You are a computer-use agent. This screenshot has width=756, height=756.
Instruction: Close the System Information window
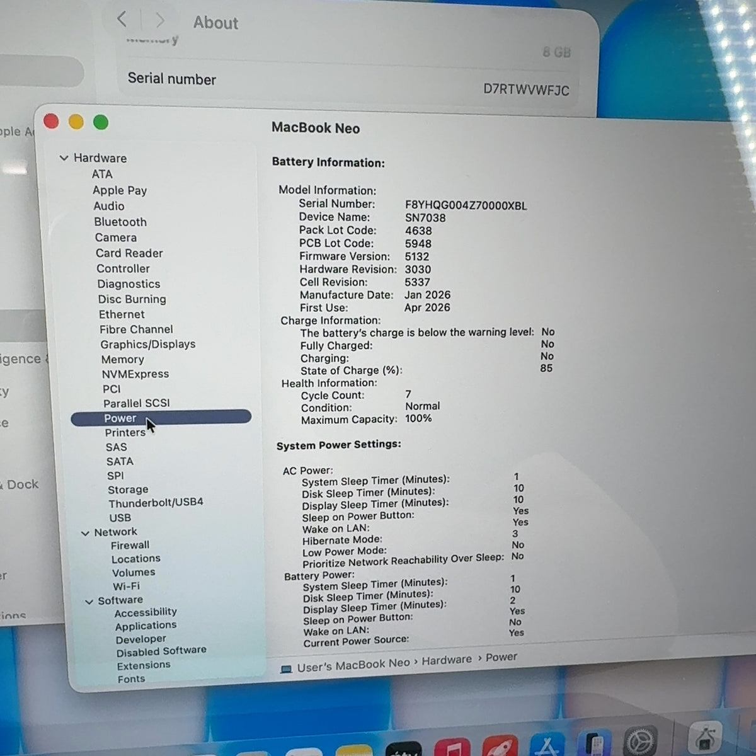[x=51, y=121]
